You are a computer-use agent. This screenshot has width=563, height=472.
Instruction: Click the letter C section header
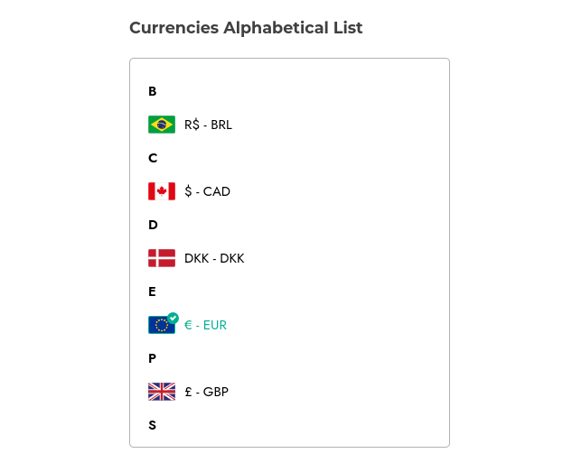point(153,158)
